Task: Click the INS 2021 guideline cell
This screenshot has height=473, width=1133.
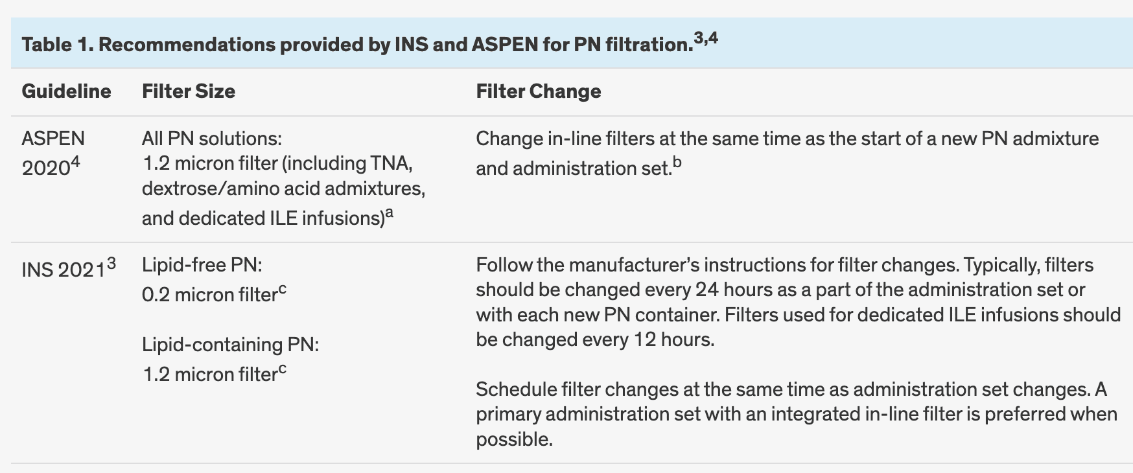Action: tap(69, 268)
